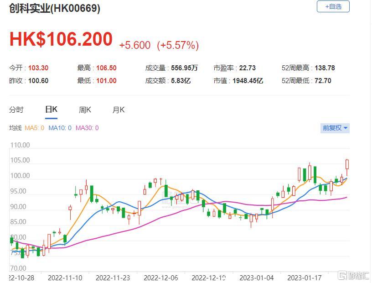The width and height of the screenshot is (372, 283).
Task: Click the 成交额 value 5.83亿
Action: click(x=181, y=81)
